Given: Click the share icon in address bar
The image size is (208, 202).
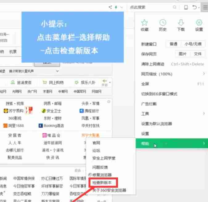Looking at the screenshot, I should [x=110, y=7].
